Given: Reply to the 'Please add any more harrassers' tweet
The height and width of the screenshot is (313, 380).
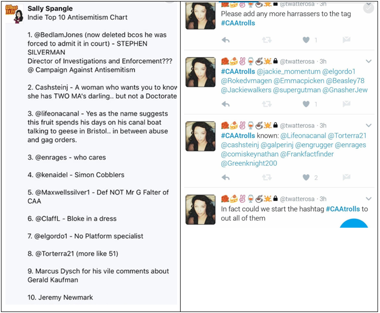Looking at the screenshot, I should (225, 40).
